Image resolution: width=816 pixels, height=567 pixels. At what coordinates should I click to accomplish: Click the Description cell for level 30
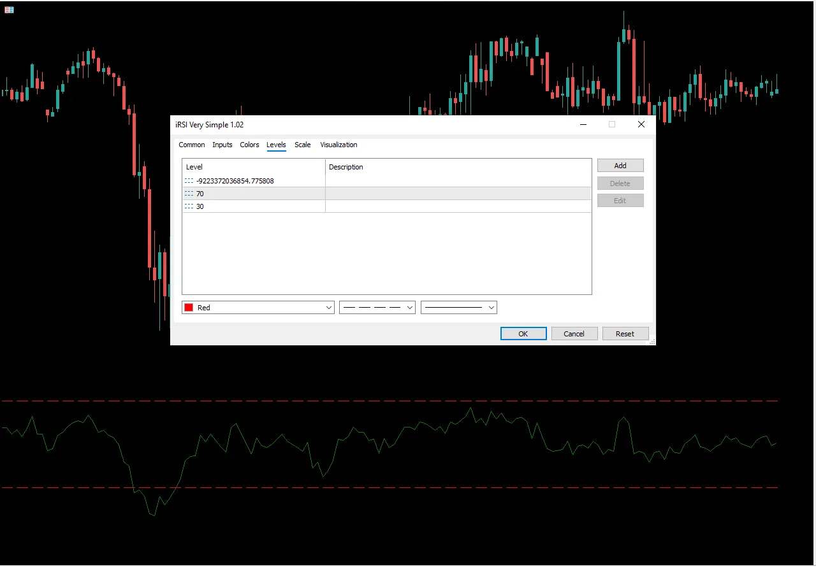click(458, 206)
